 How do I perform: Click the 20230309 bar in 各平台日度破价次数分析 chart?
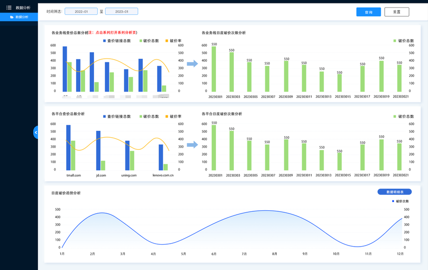[286, 155]
